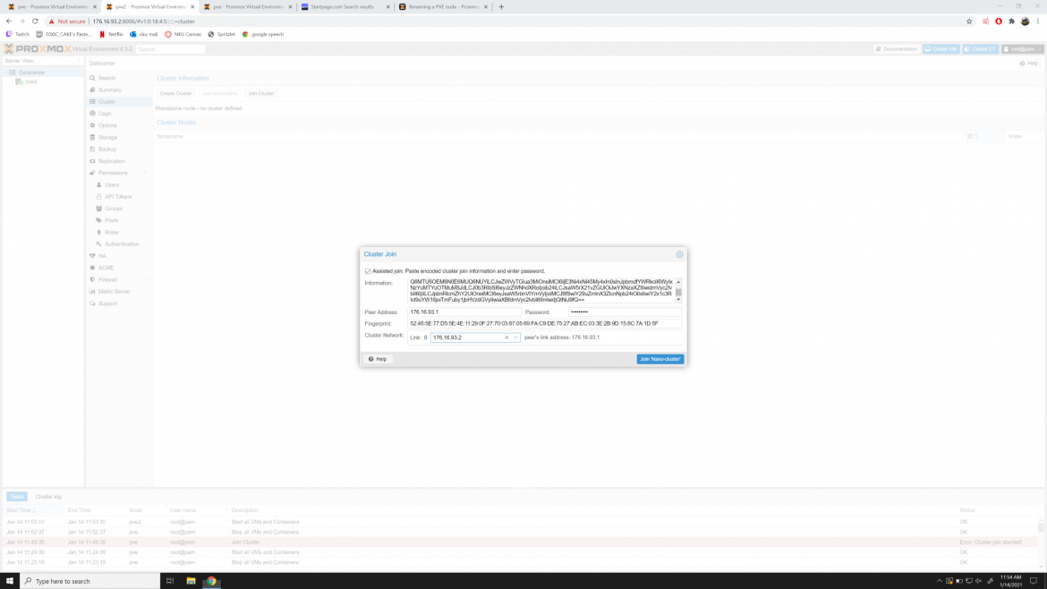Select Datacenter in the server tree
Viewport: 1047px width, 589px height.
32,73
